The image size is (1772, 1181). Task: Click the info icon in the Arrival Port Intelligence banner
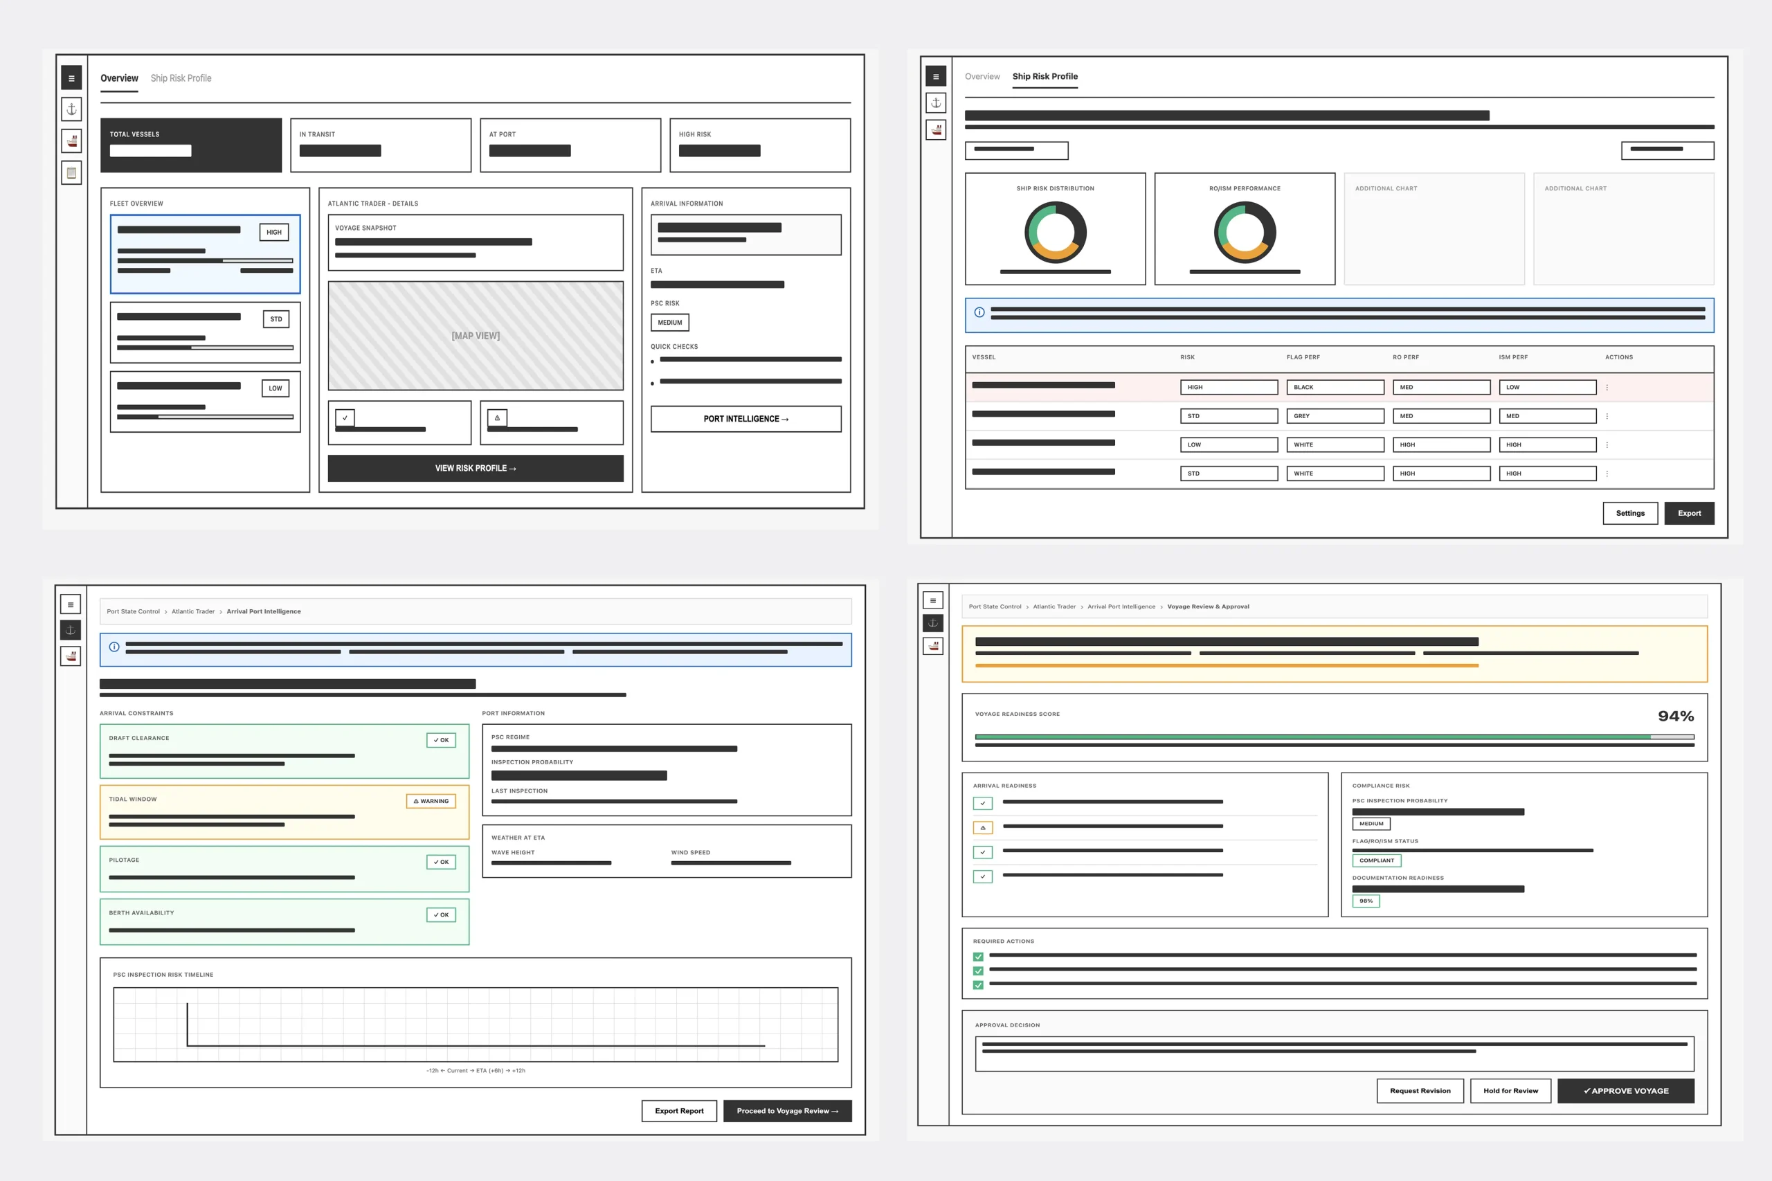click(x=114, y=648)
